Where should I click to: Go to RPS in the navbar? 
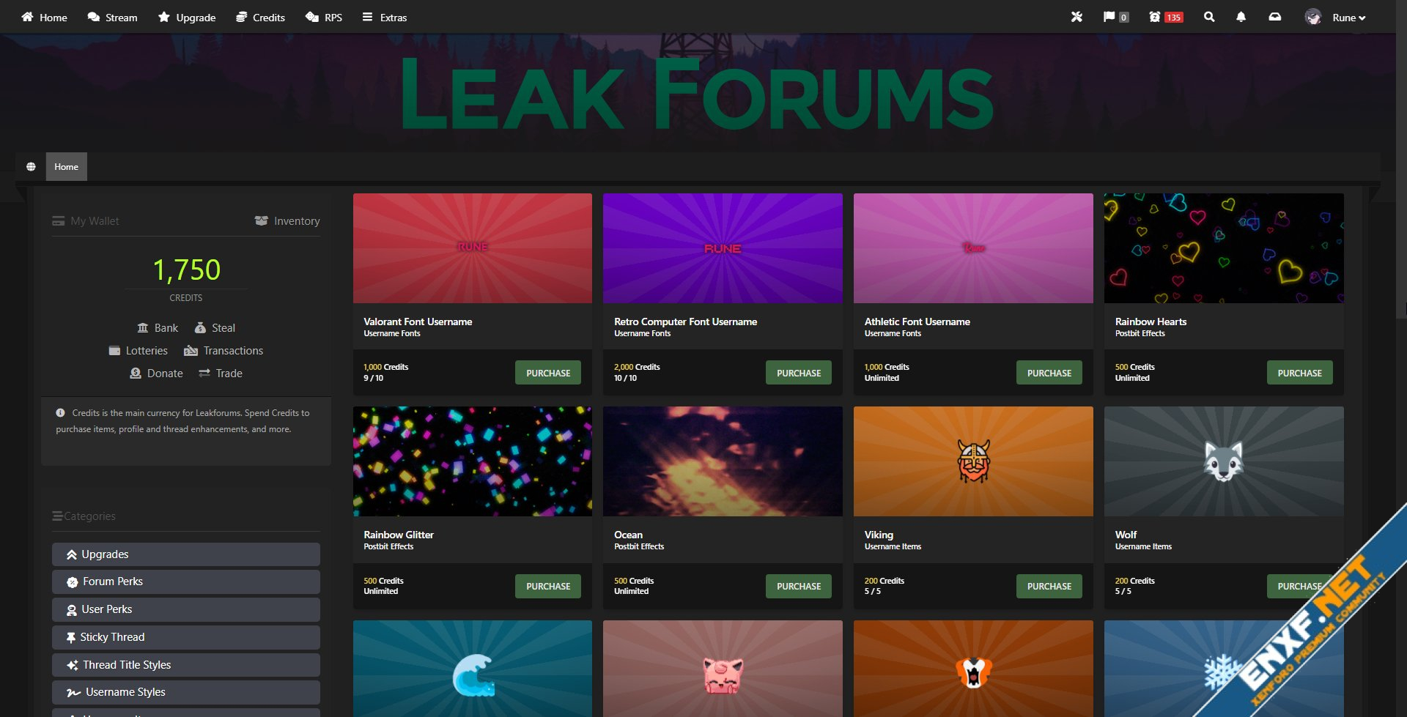tap(324, 18)
